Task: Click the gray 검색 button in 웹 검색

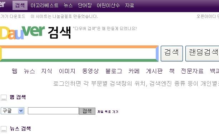Action: click(87, 111)
